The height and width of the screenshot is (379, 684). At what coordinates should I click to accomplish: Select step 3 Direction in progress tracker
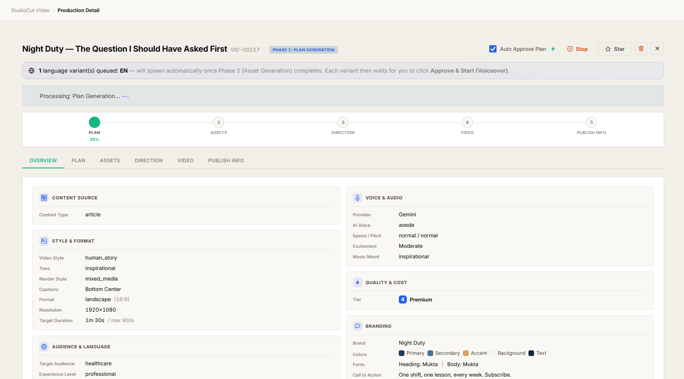(x=343, y=122)
